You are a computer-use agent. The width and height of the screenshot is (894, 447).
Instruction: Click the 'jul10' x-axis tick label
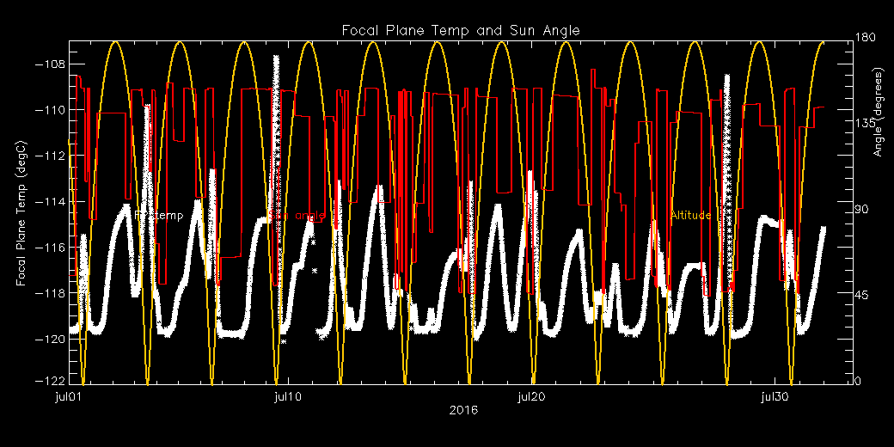coord(289,397)
